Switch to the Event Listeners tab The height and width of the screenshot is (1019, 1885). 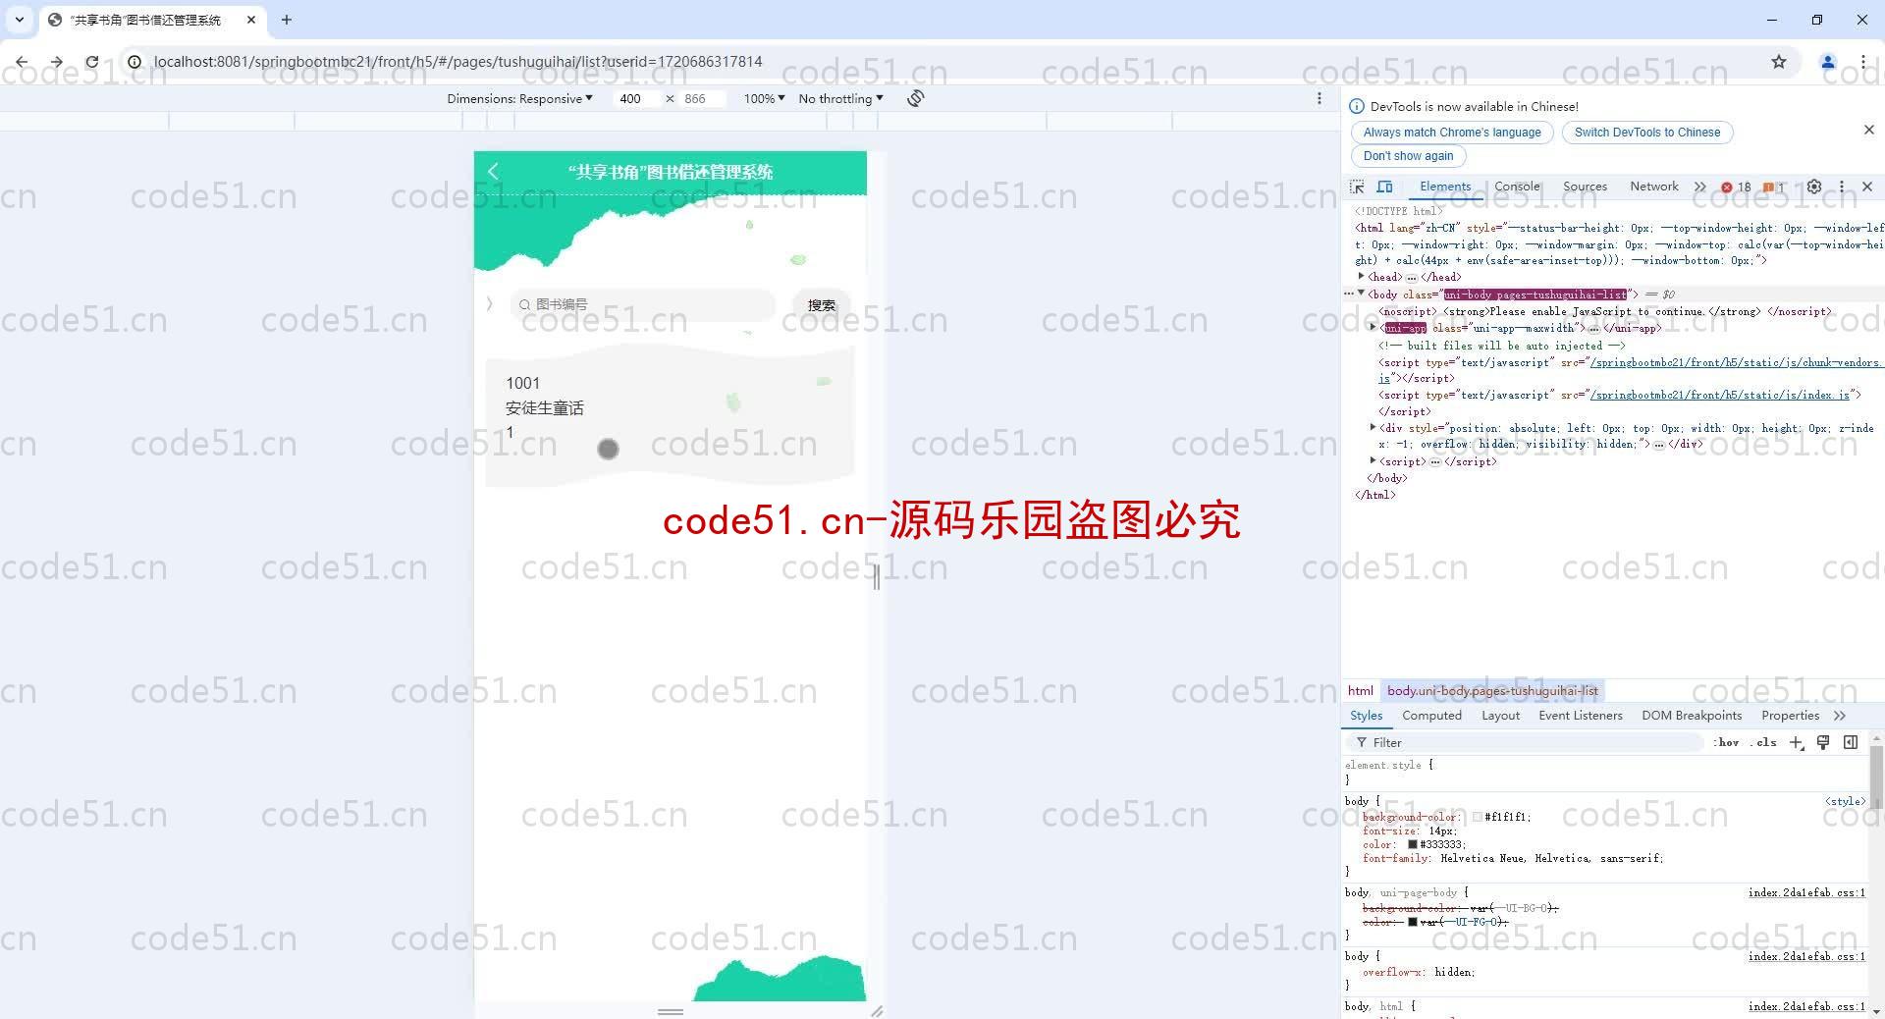1581,716
